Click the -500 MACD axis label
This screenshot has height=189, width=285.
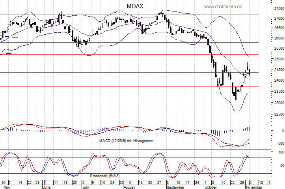[279, 144]
